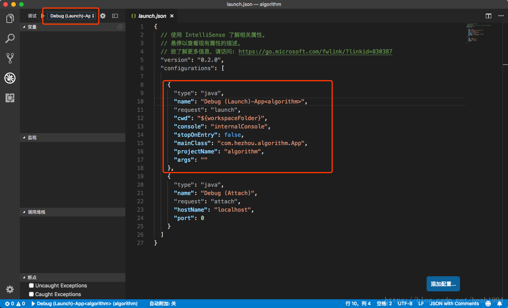Click the errors count in status bar
The image size is (508, 308).
click(x=10, y=304)
